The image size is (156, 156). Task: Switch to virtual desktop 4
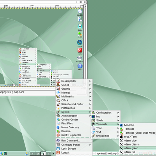coord(49,154)
